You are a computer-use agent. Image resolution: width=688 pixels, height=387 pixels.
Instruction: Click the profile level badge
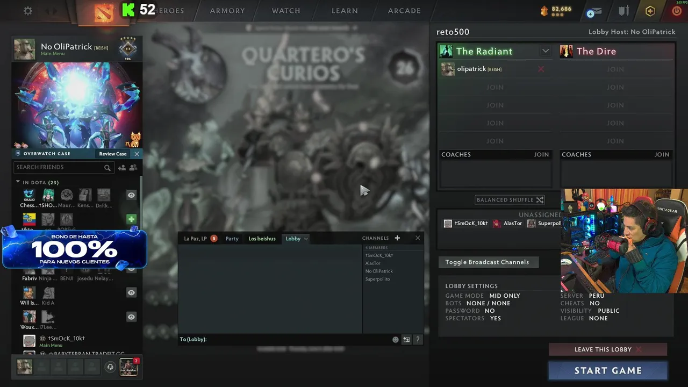[x=128, y=48]
